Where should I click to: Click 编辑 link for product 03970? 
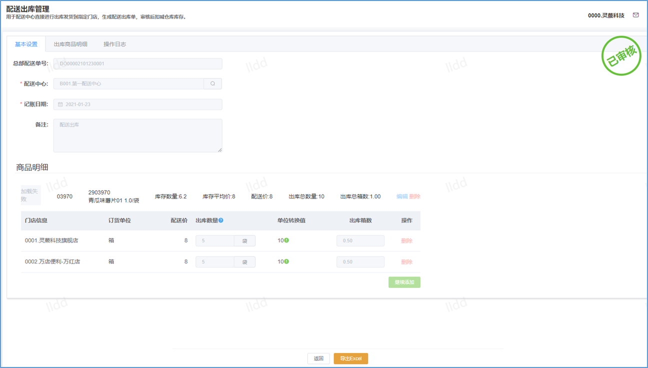point(402,196)
